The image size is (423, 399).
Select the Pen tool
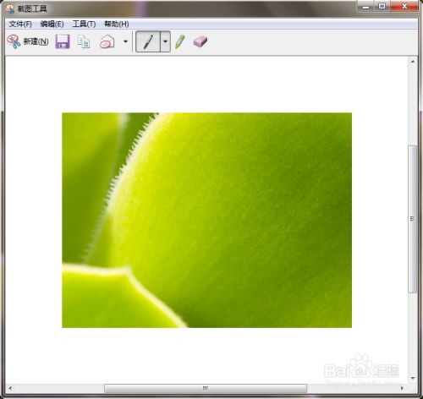148,41
